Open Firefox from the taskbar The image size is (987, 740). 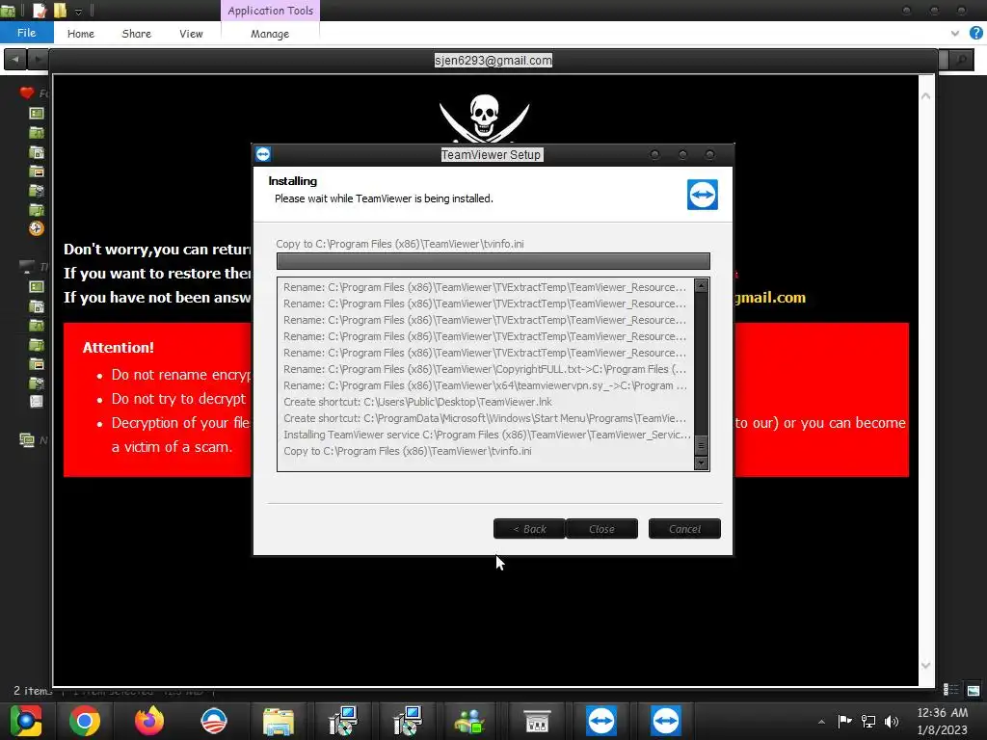(x=149, y=721)
